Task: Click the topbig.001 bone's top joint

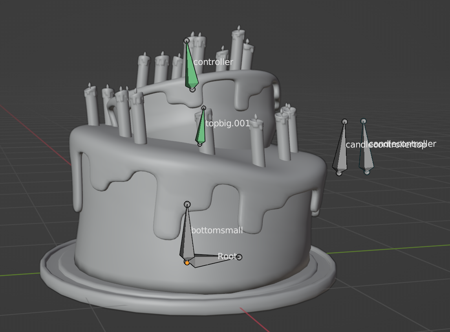Action: click(203, 108)
